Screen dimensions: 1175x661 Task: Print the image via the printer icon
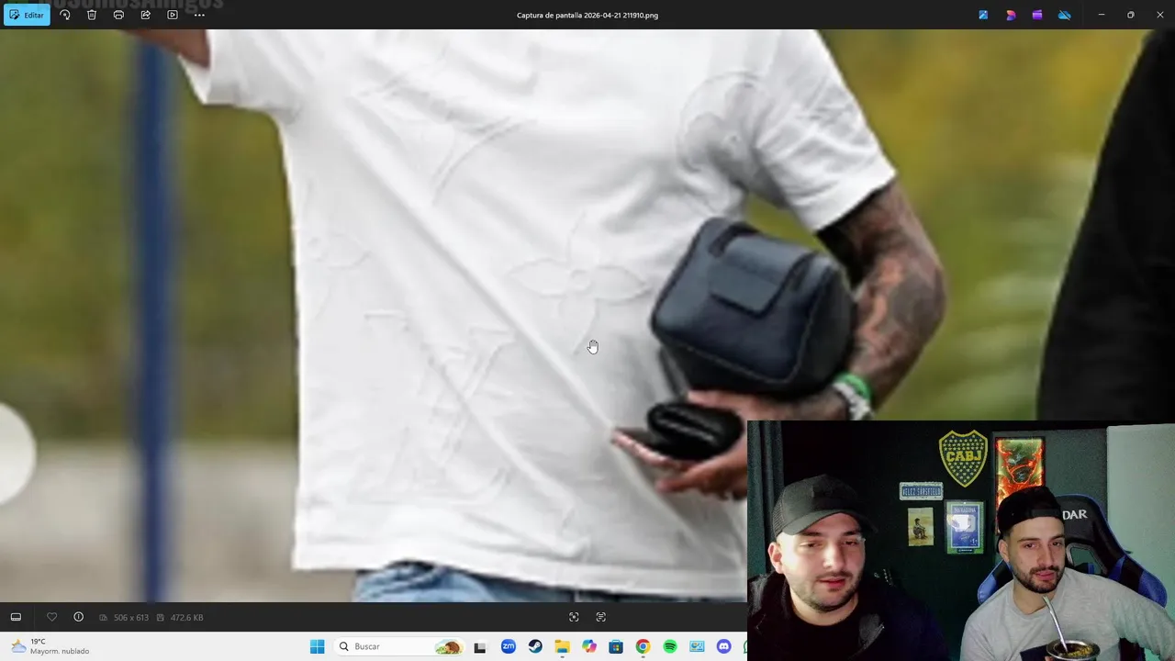pos(118,15)
